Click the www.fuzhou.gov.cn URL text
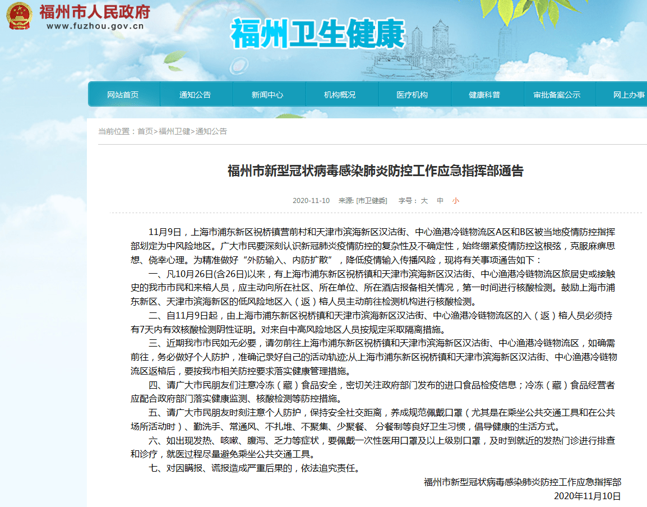 point(95,26)
